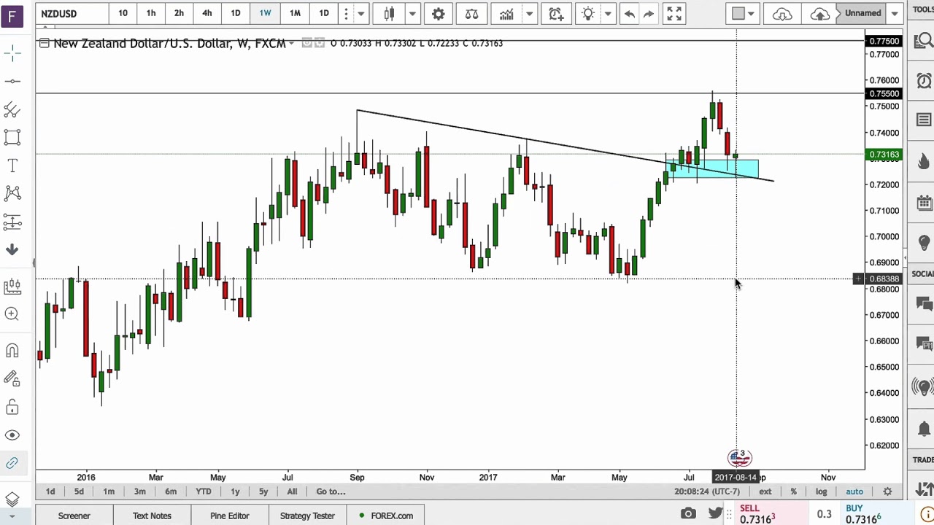The image size is (934, 525).
Task: Select the pitchfork drawing tool
Action: (12, 109)
